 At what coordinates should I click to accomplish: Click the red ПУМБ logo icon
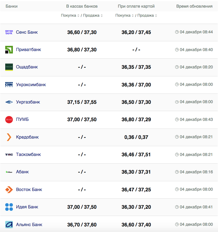coord(9,120)
